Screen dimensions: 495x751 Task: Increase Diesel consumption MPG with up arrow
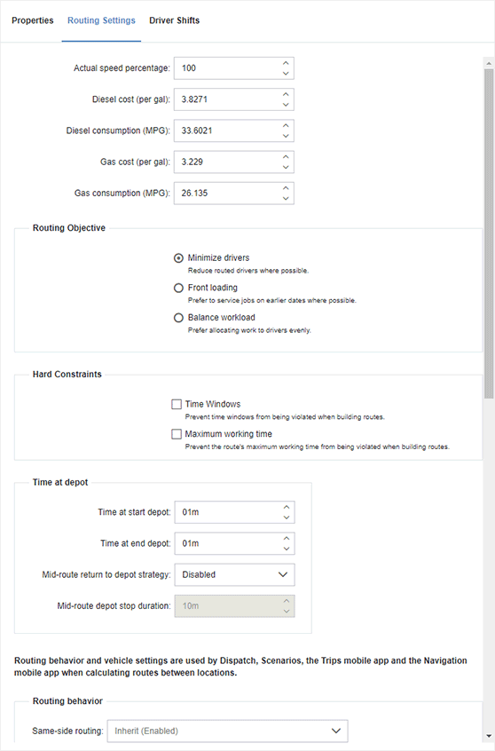click(286, 125)
